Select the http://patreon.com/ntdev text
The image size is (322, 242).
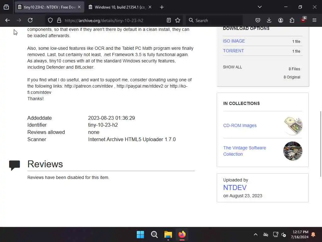(x=89, y=86)
